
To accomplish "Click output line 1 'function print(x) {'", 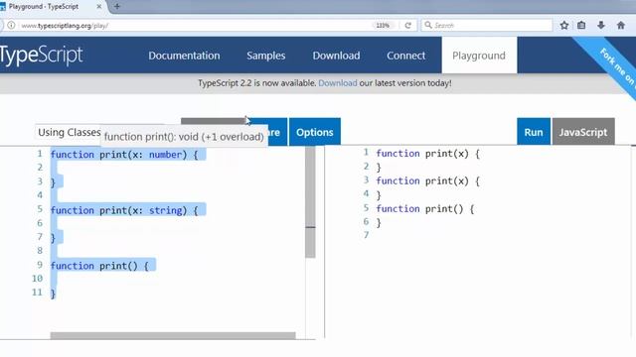I will [x=428, y=154].
